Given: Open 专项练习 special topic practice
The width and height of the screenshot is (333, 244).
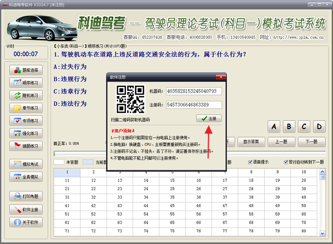Looking at the screenshot, I should pos(26,121).
